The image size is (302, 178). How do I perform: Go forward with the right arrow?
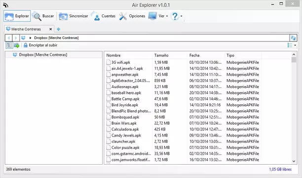click(x=16, y=38)
